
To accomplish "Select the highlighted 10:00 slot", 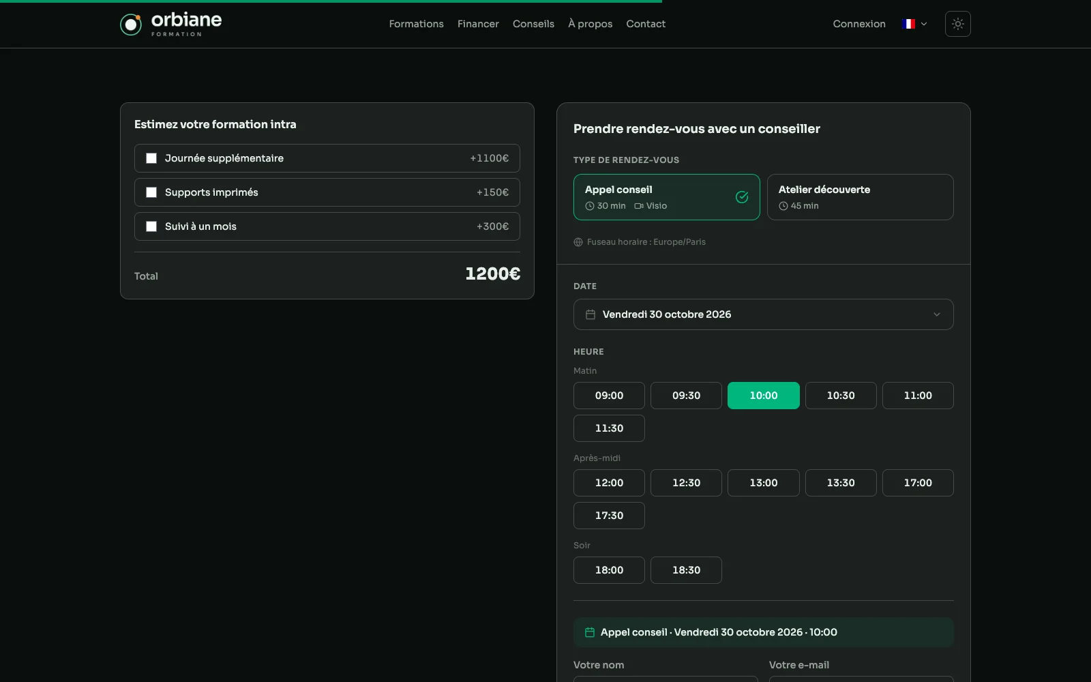I will click(763, 396).
